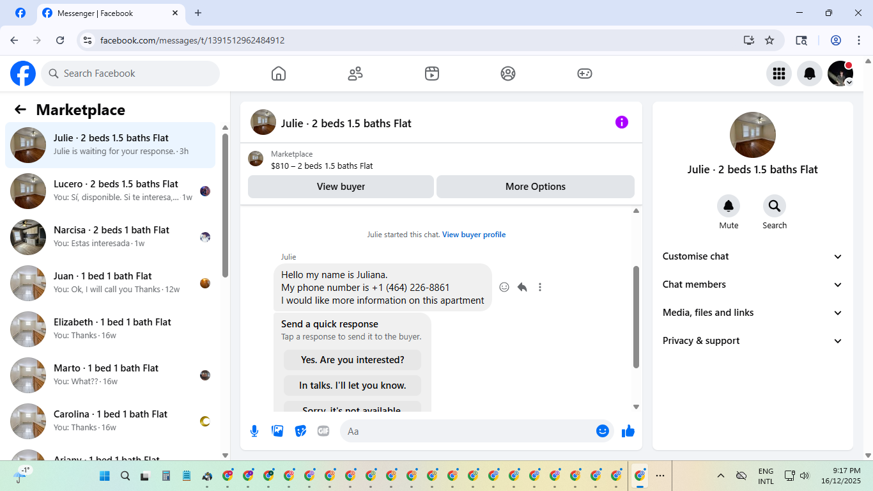Screen dimensions: 873x491
Task: View site information icon in the address bar
Action: [x=88, y=40]
